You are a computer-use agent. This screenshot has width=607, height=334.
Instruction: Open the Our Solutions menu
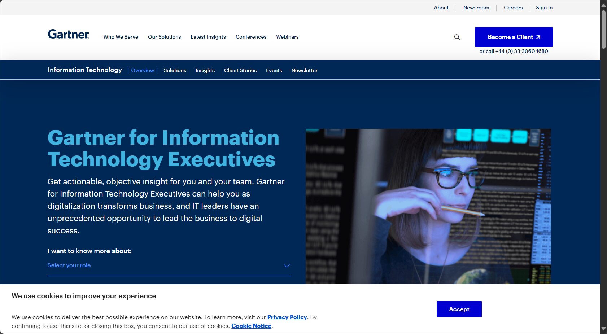tap(164, 37)
